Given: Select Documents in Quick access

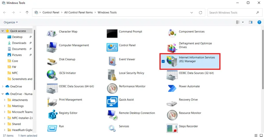Looking at the screenshot, I should pyautogui.click(x=19, y=49).
